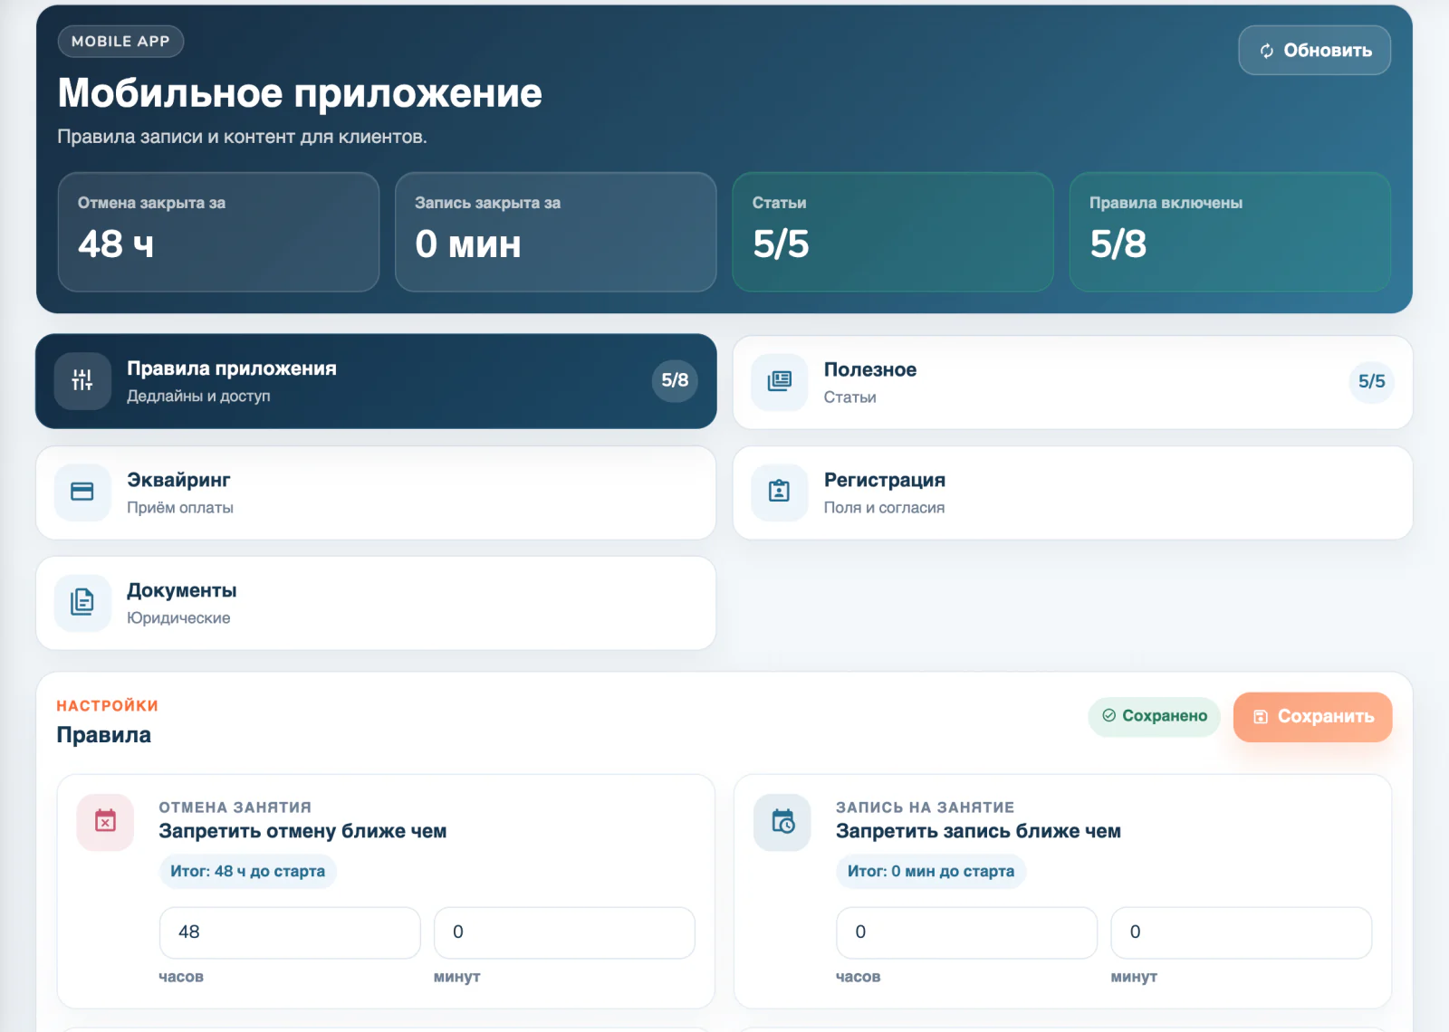
Task: Focus the минут field under Запретить запись
Action: click(x=1241, y=932)
